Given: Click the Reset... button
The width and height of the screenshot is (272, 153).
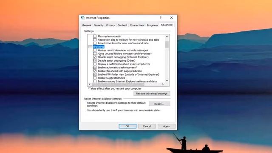Looking at the screenshot, I should 159,104.
